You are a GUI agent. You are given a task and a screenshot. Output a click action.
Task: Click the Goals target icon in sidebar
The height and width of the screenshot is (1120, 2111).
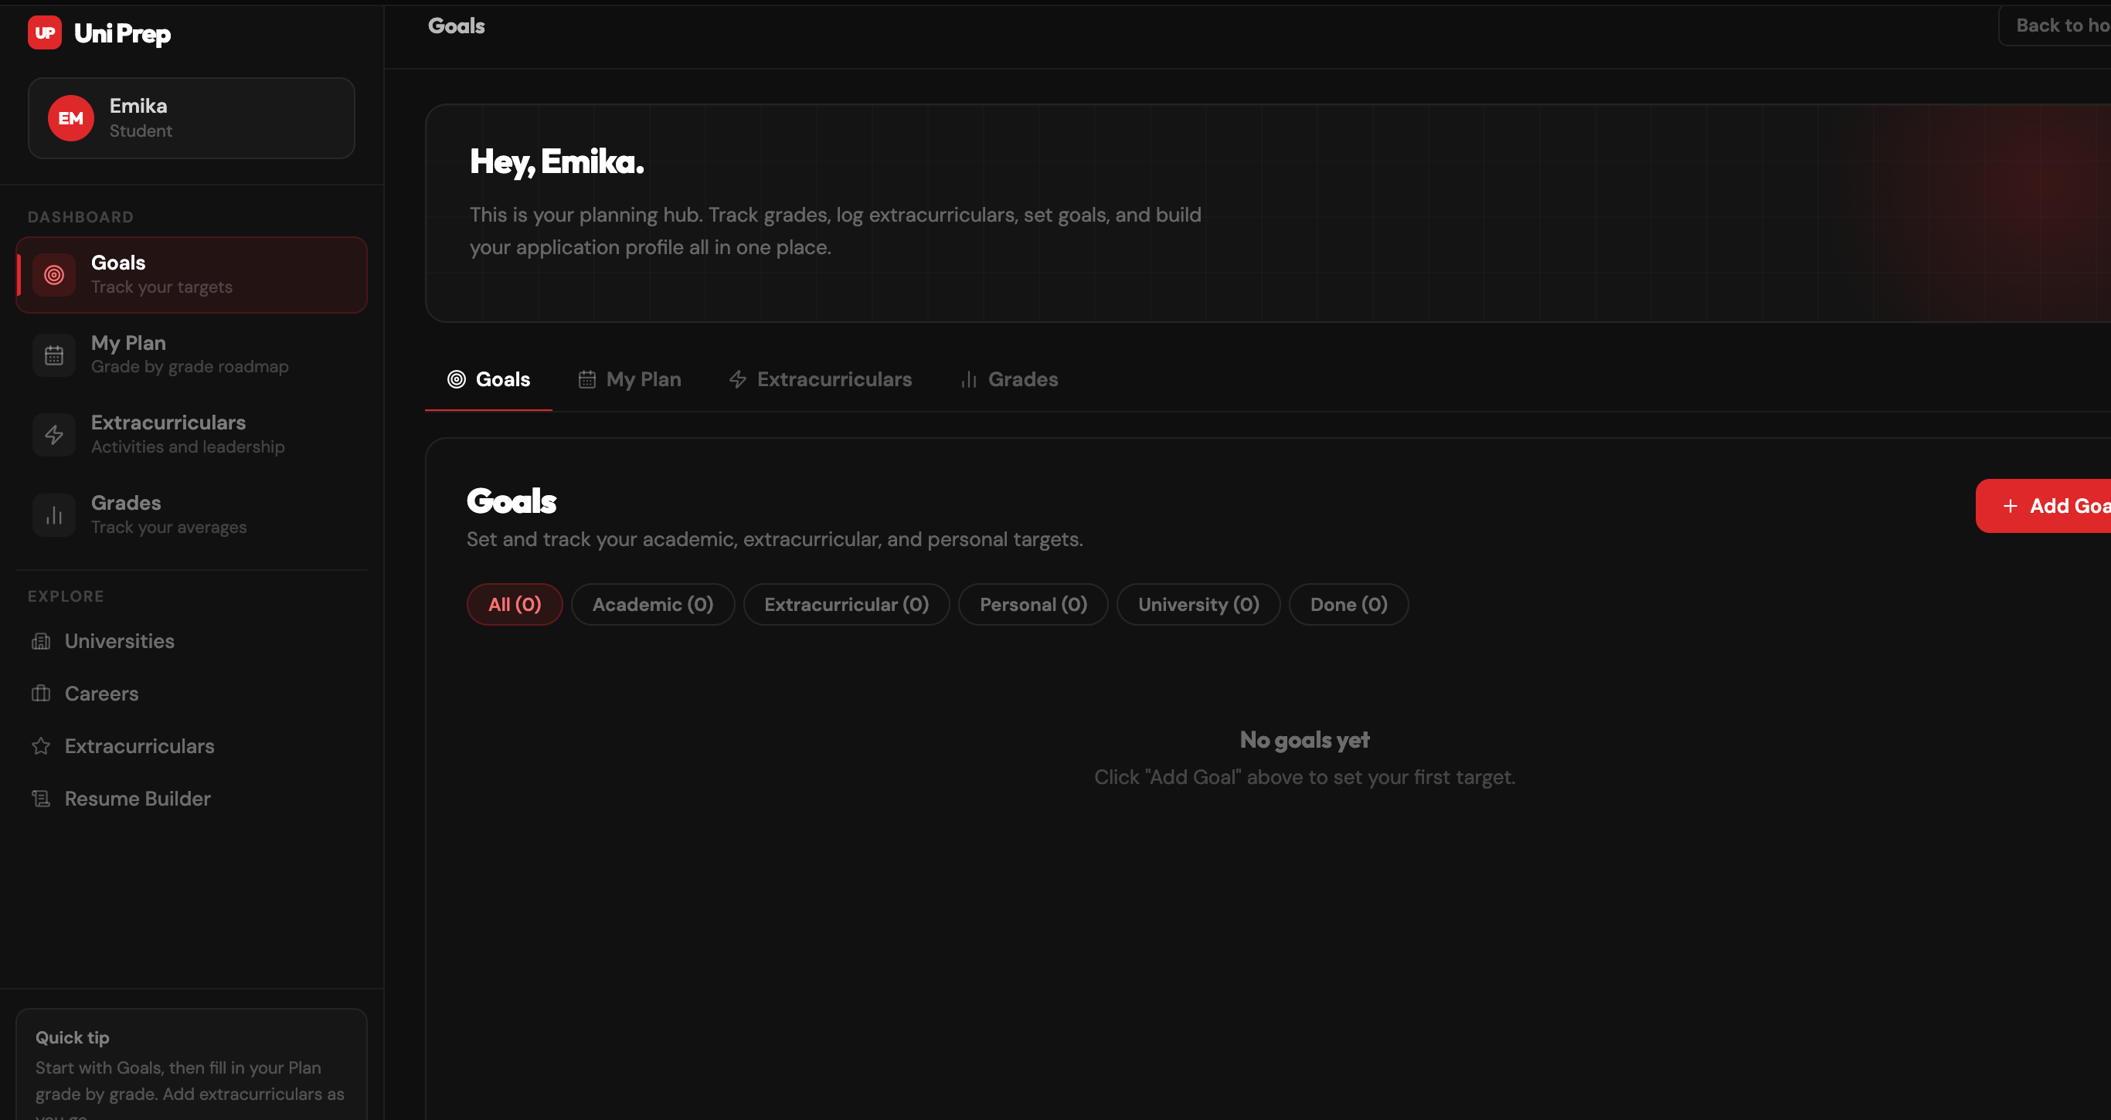coord(54,274)
